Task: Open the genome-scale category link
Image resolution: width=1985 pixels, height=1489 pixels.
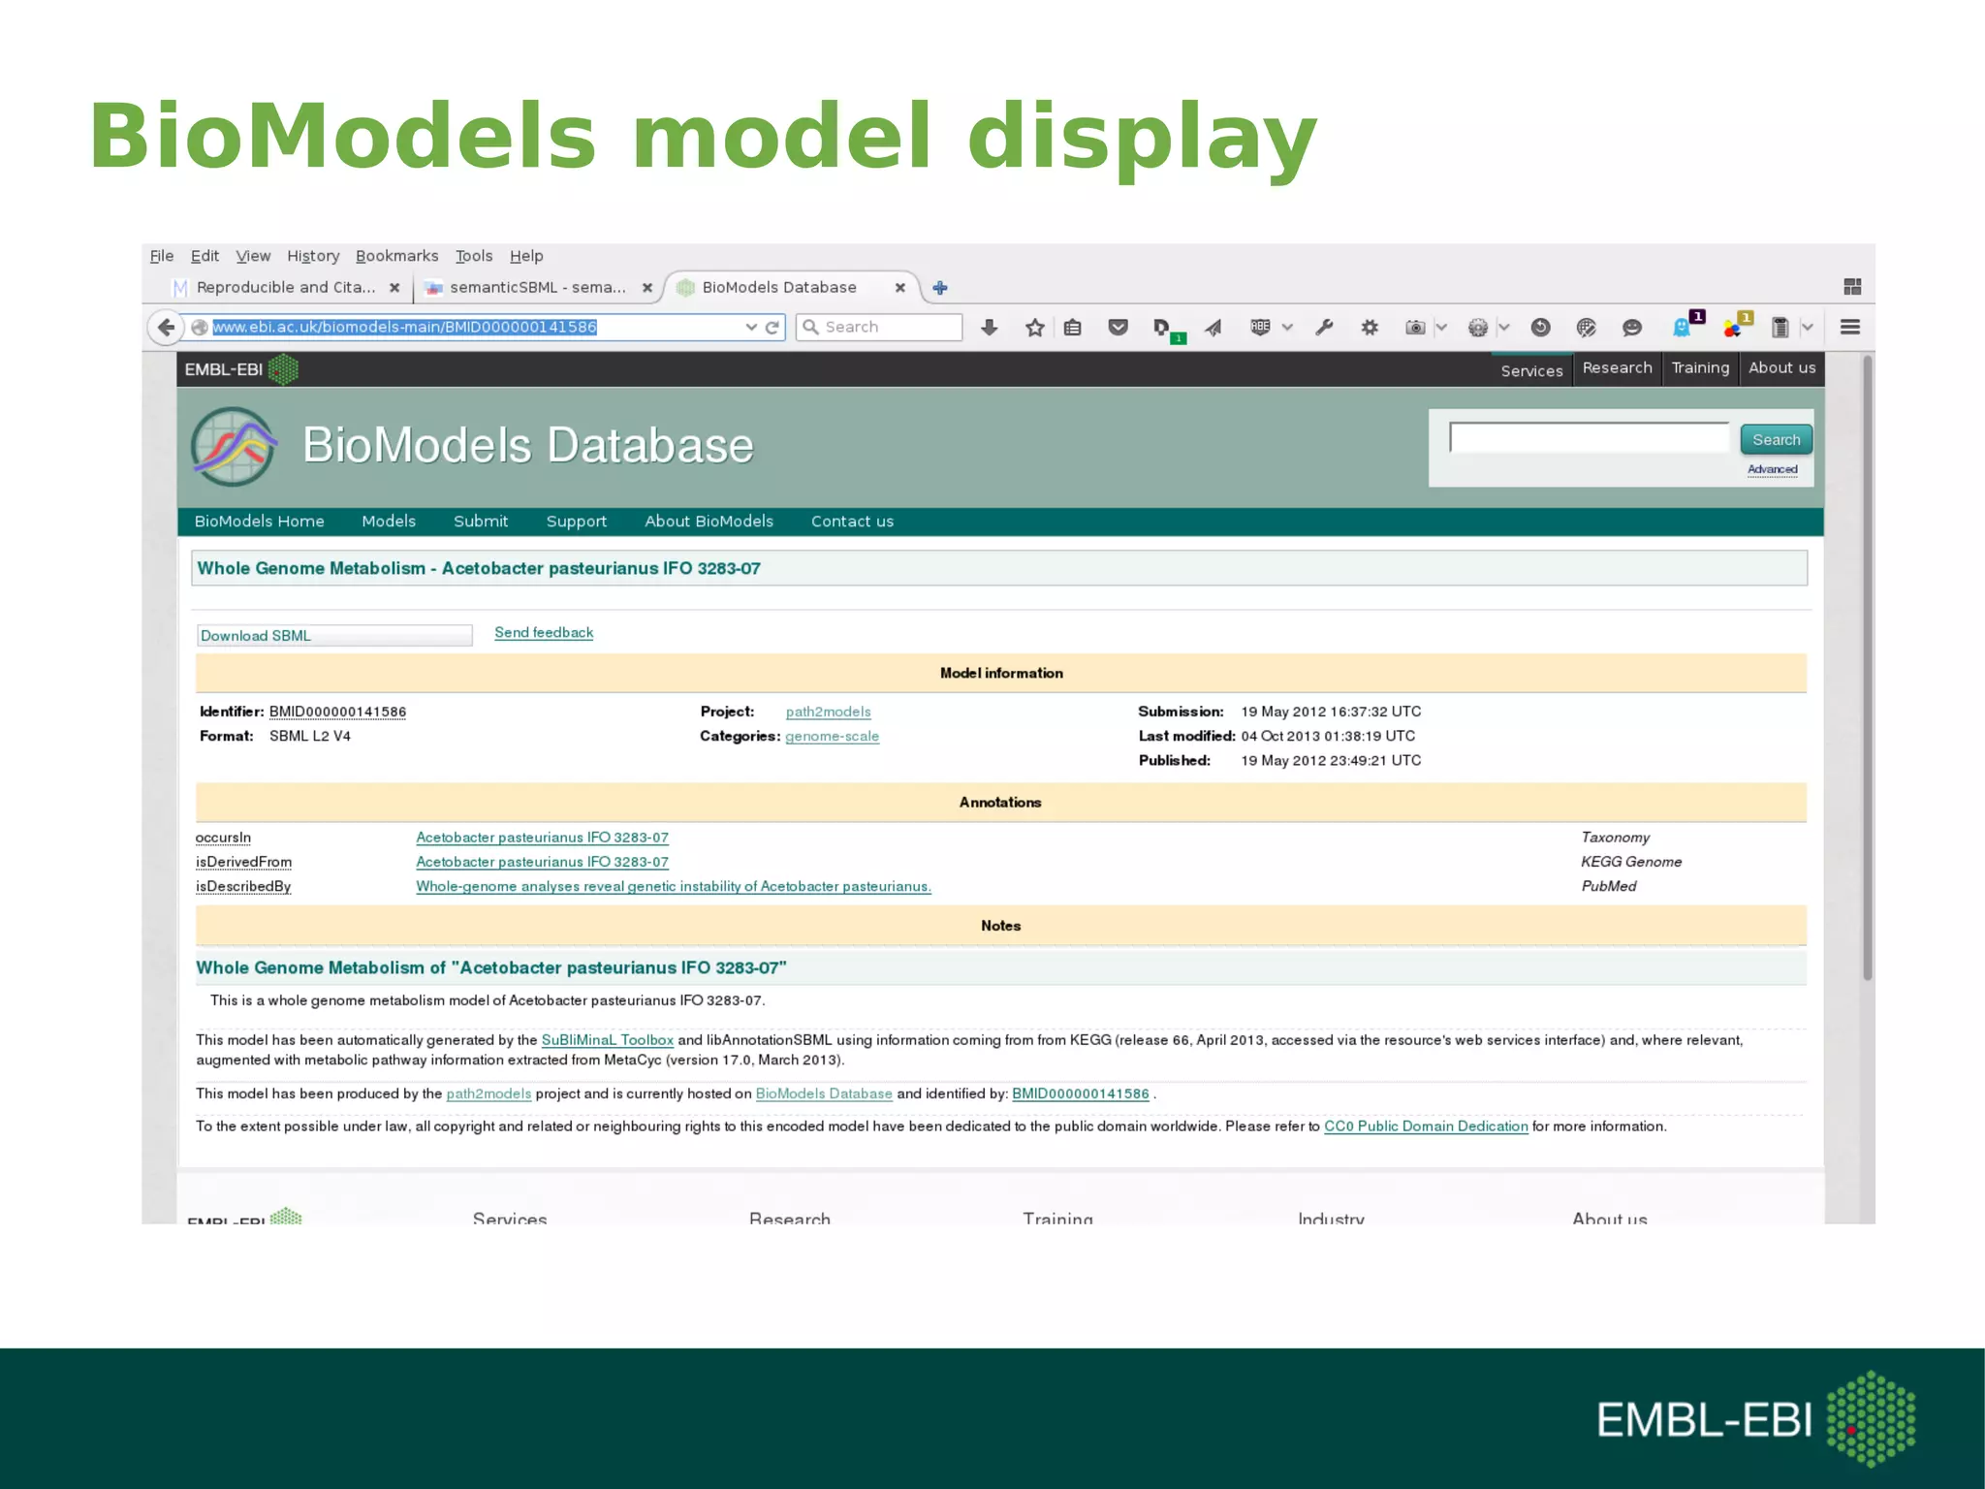Action: tap(832, 737)
